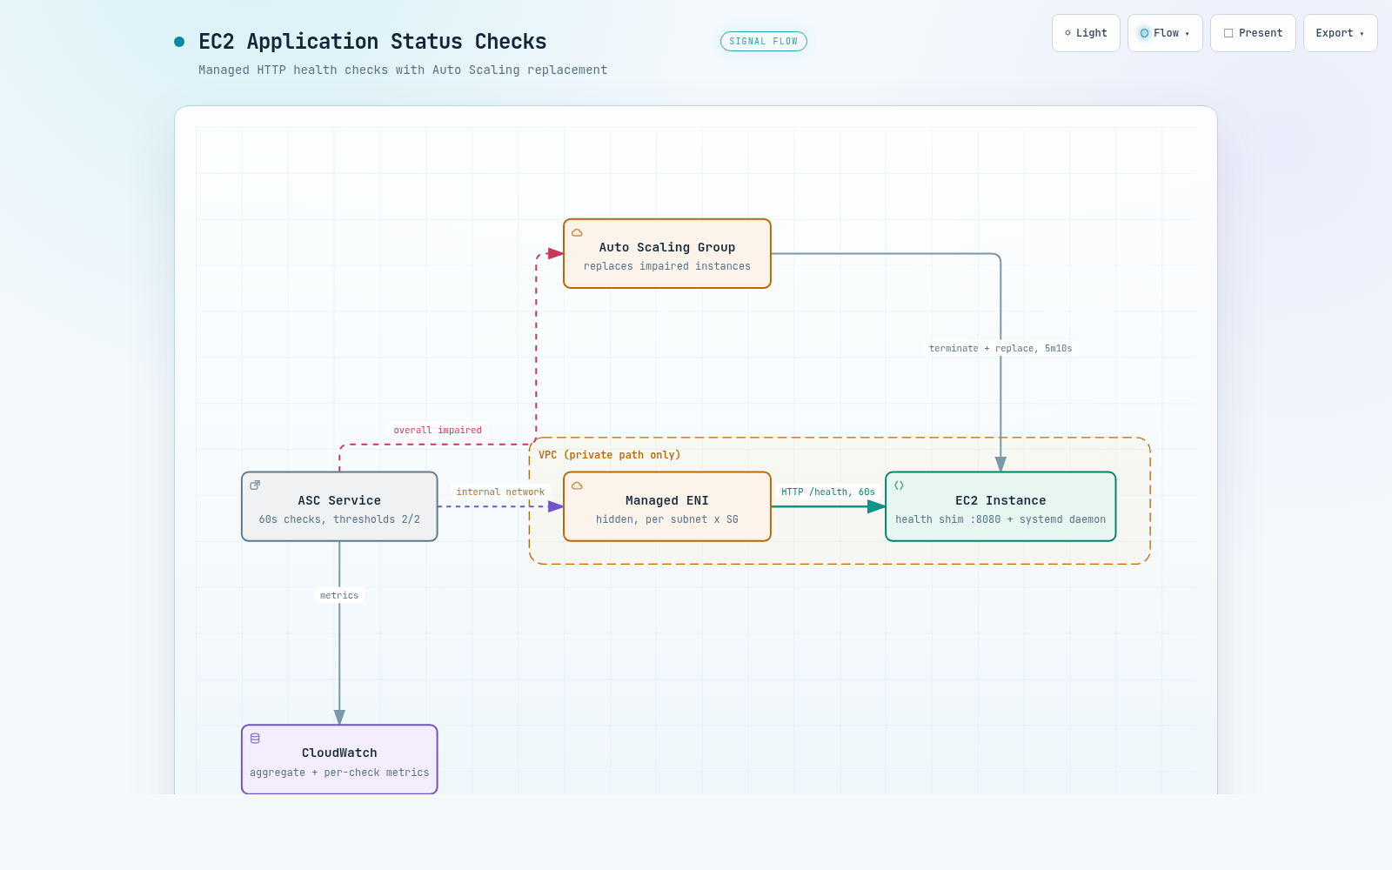The height and width of the screenshot is (870, 1392).
Task: Select the "EC2 Instance" node title
Action: pos(1000,501)
